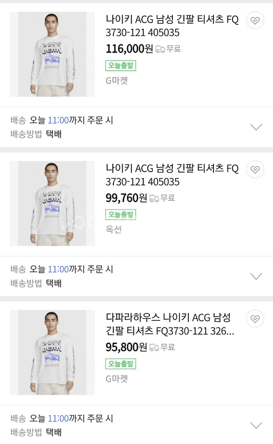The width and height of the screenshot is (273, 444).
Task: Click the delivery truck icon next to 99,760원
Action: point(154,198)
